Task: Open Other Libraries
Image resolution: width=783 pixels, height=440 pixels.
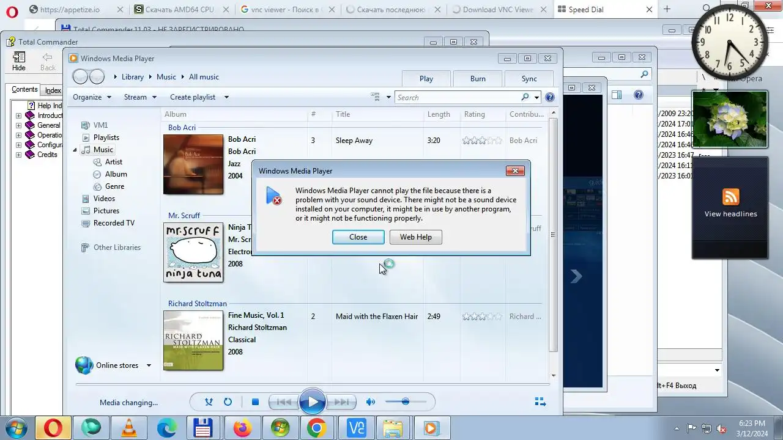Action: coord(116,248)
